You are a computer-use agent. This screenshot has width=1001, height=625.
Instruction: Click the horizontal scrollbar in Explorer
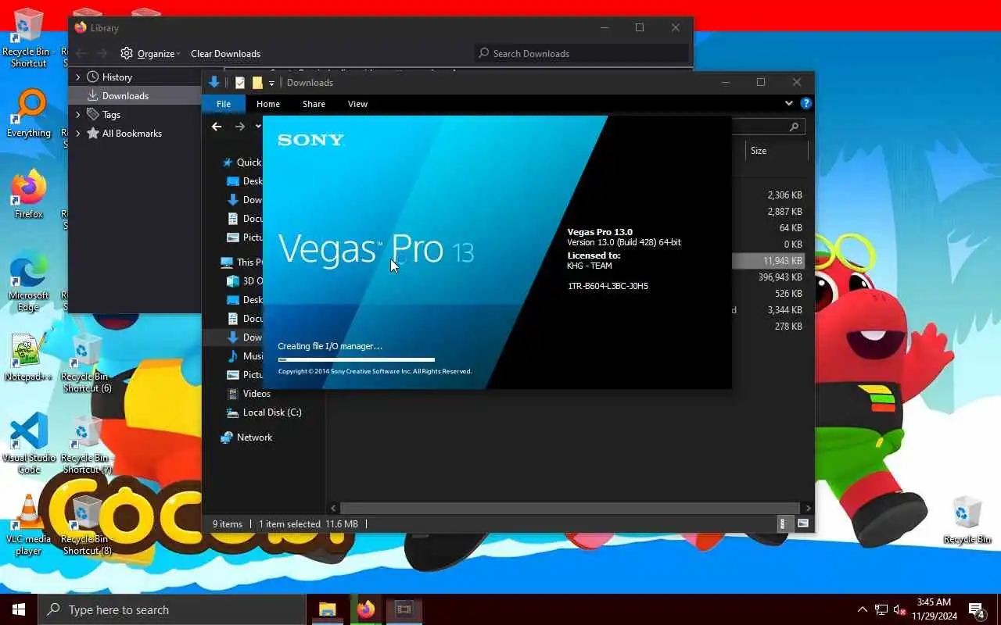pos(569,508)
